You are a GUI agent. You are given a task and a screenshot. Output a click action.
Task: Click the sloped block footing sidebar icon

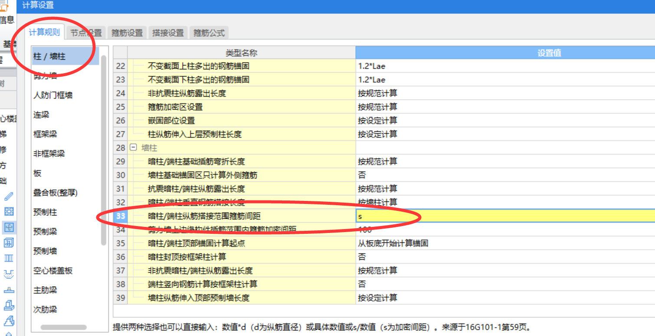(9, 321)
